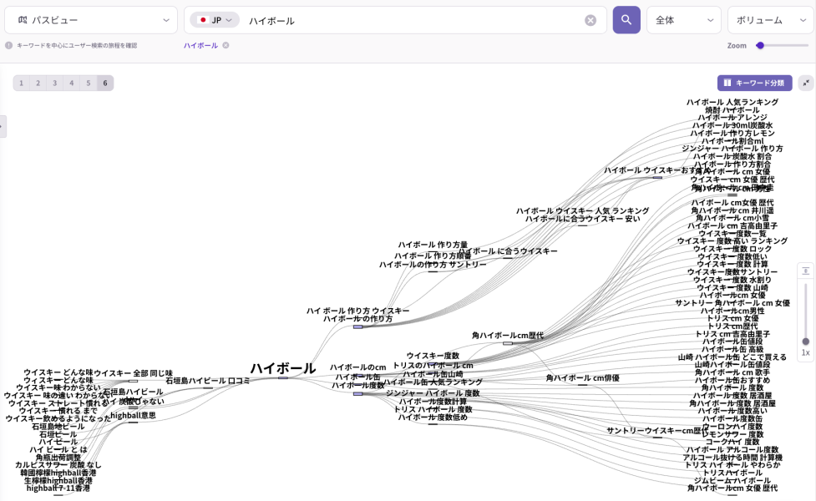Image resolution: width=816 pixels, height=501 pixels.
Task: Open the 全体 dropdown
Action: 683,19
